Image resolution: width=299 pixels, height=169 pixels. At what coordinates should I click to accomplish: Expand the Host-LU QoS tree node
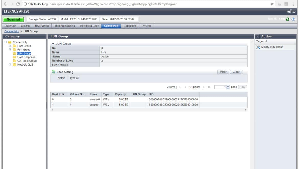tap(10, 64)
